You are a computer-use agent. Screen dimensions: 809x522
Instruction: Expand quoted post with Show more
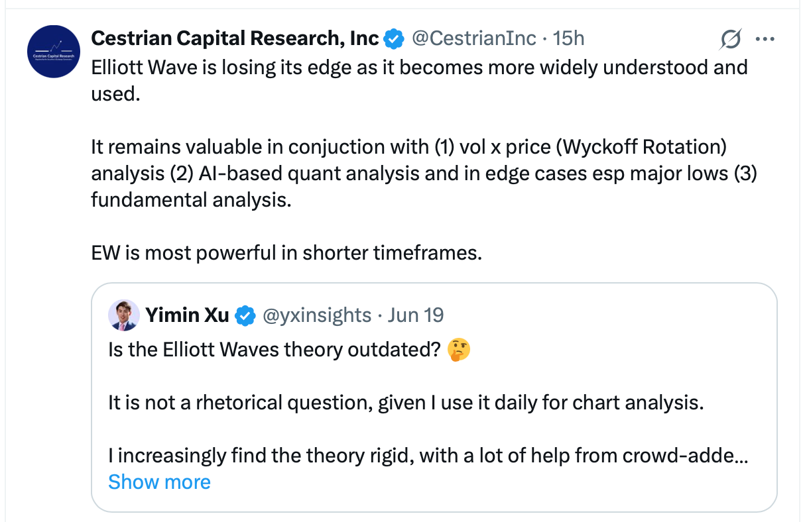point(159,482)
